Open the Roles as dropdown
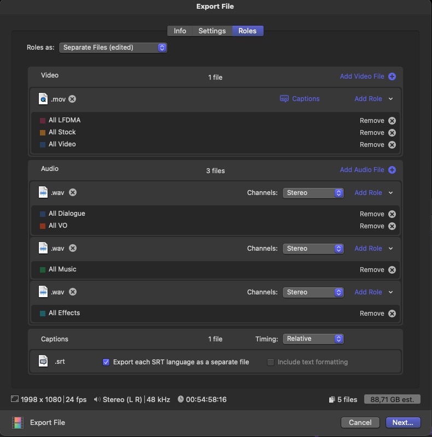 (x=113, y=48)
